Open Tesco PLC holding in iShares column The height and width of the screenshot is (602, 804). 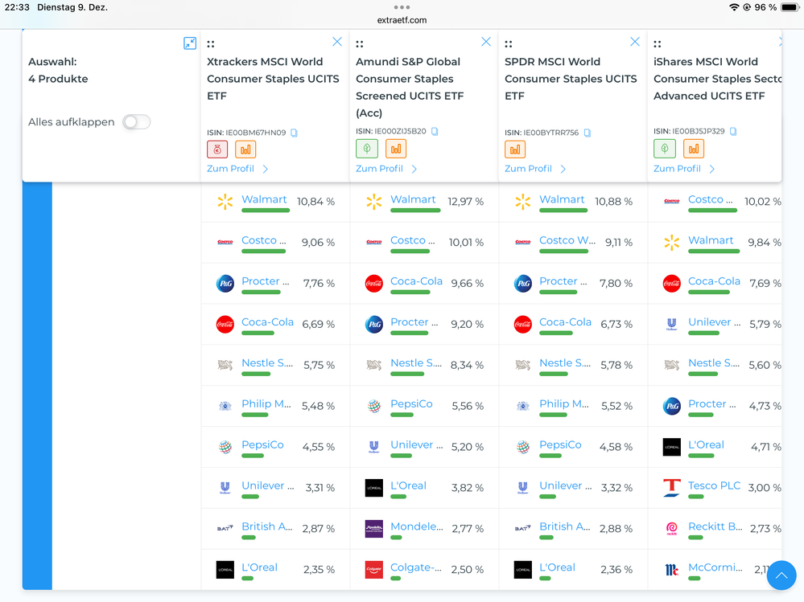point(714,485)
